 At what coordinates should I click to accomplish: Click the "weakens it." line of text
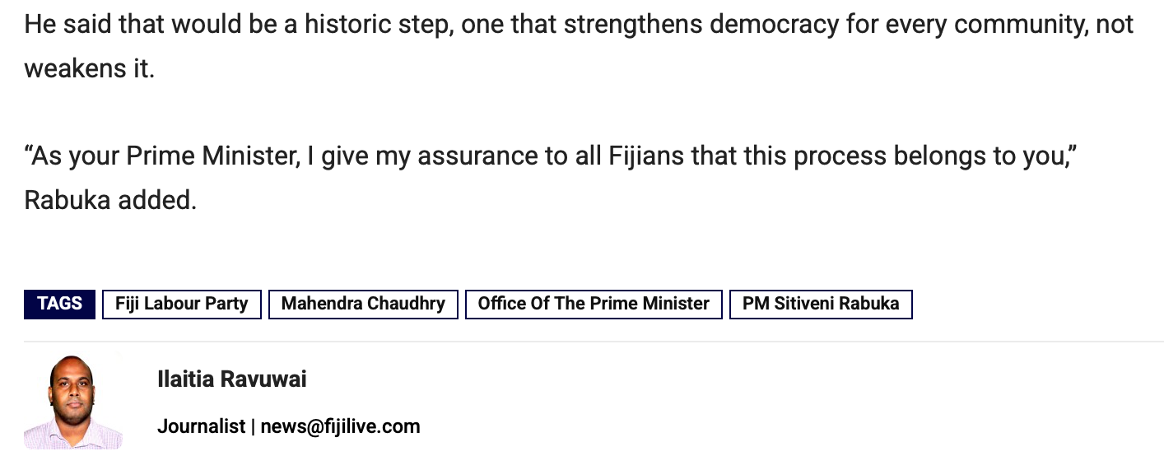point(89,68)
